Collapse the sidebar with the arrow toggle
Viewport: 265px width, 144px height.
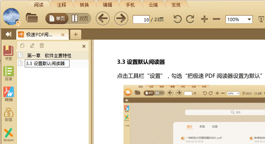tap(8, 34)
